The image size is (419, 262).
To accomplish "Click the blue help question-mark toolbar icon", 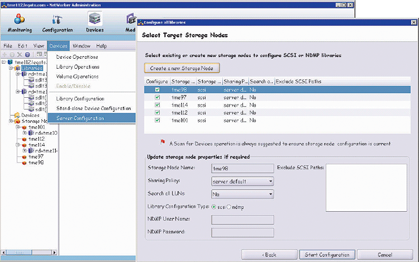I will click(x=27, y=55).
